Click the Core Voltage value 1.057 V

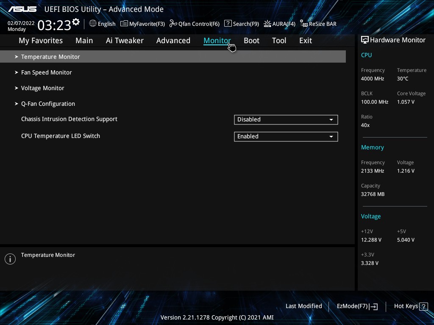406,102
